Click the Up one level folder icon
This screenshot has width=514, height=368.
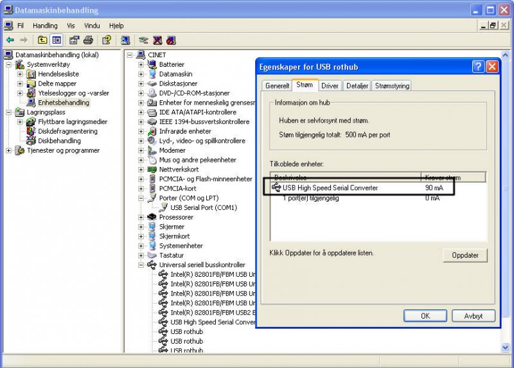(x=42, y=40)
